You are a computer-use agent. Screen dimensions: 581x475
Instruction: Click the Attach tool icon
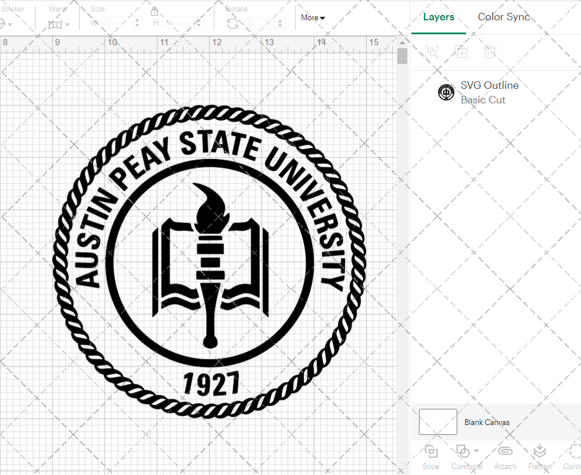505,451
